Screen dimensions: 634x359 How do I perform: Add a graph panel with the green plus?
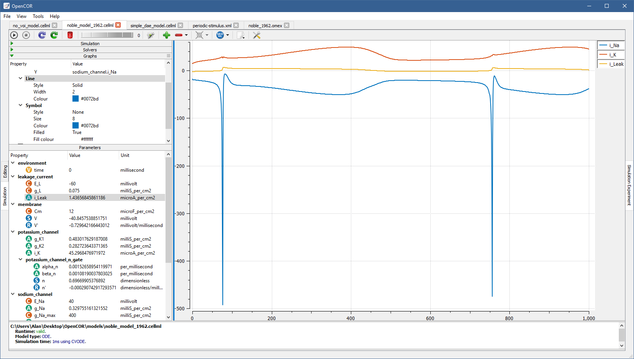tap(167, 35)
